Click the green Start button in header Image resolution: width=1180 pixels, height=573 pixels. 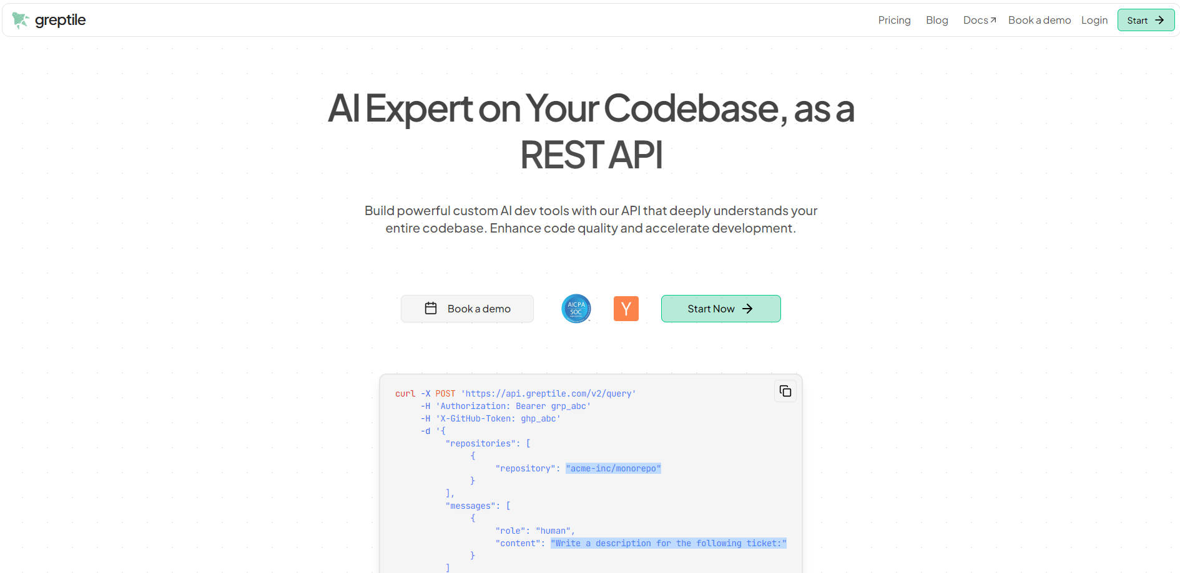coord(1146,20)
